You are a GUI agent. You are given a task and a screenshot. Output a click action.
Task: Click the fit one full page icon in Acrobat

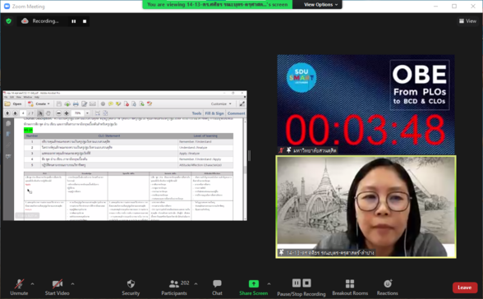pyautogui.click(x=105, y=113)
